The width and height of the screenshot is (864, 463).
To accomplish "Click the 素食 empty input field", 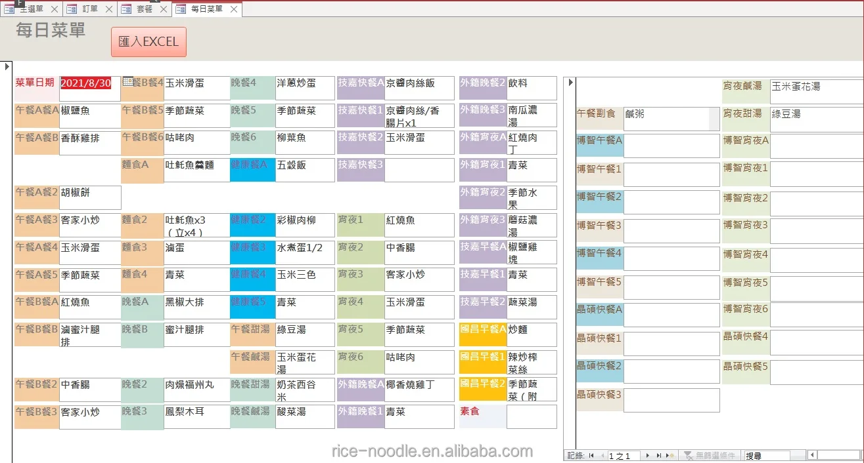I will (531, 416).
